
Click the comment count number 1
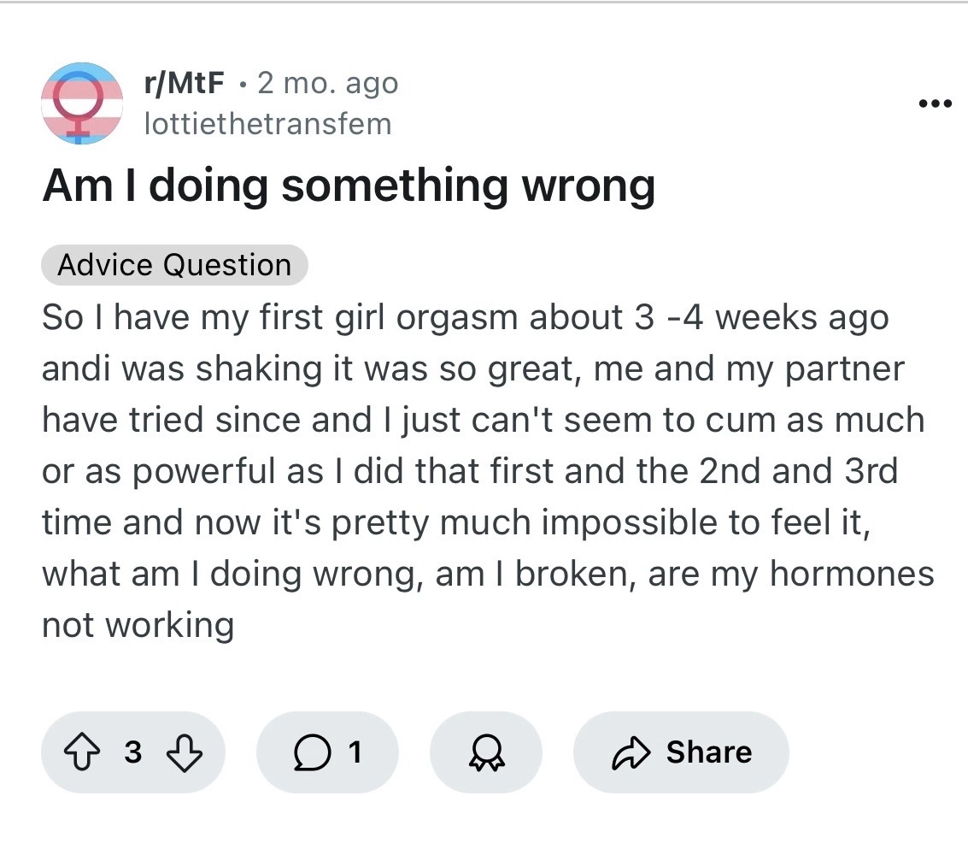click(x=354, y=752)
